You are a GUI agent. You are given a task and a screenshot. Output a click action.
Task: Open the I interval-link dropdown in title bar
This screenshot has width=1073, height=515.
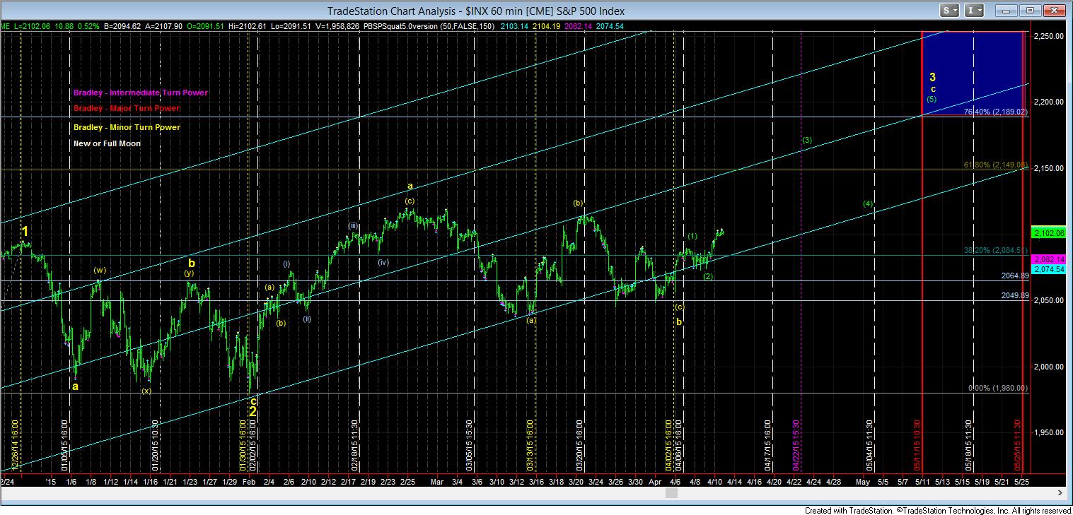point(974,11)
